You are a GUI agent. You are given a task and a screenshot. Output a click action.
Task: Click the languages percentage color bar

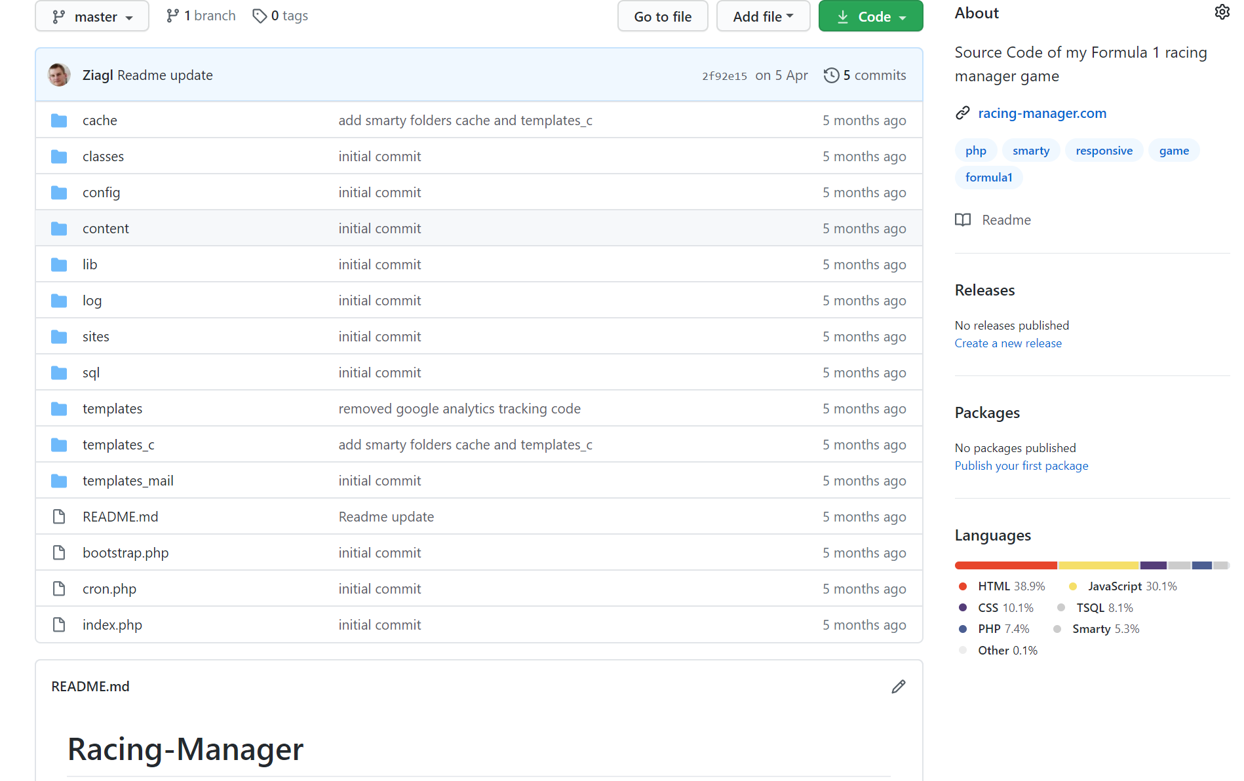pos(1092,565)
